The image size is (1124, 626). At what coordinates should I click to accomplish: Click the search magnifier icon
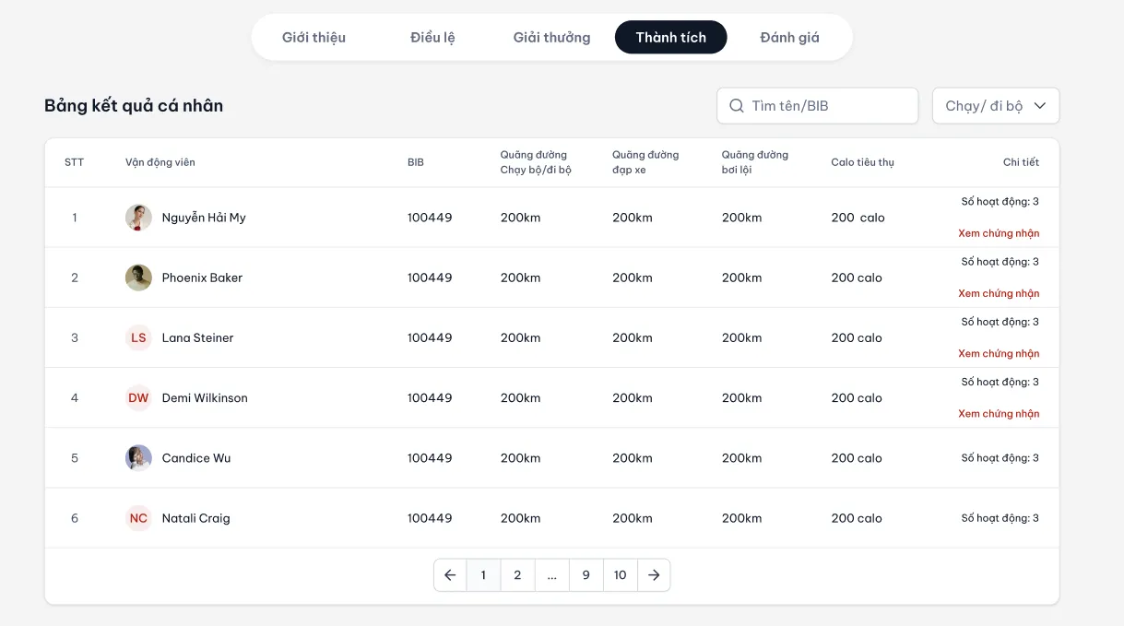coord(736,106)
